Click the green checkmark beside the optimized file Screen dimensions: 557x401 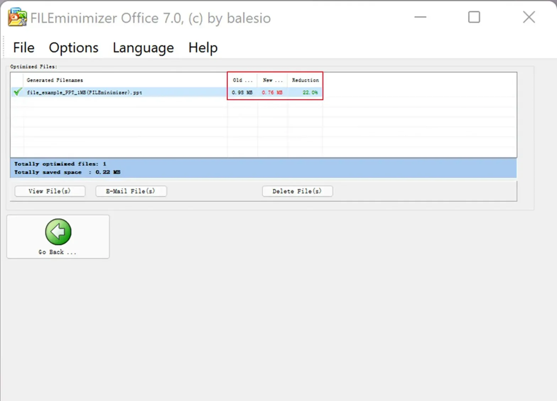tap(17, 92)
